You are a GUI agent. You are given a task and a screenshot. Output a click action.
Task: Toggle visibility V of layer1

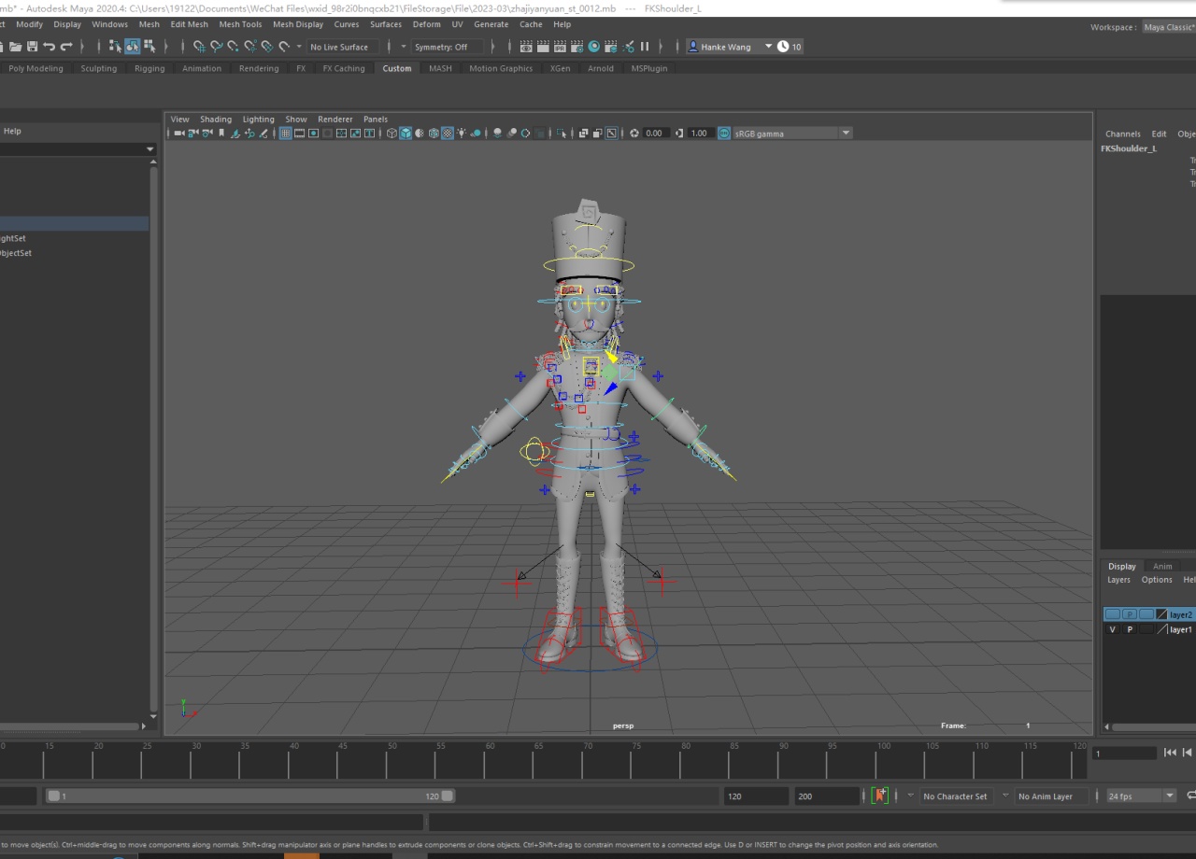[x=1112, y=629]
